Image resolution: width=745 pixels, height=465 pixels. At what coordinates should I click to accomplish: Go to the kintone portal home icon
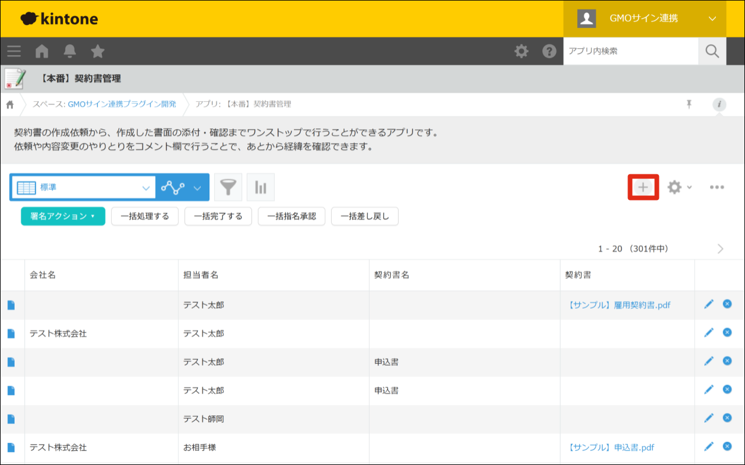point(42,51)
